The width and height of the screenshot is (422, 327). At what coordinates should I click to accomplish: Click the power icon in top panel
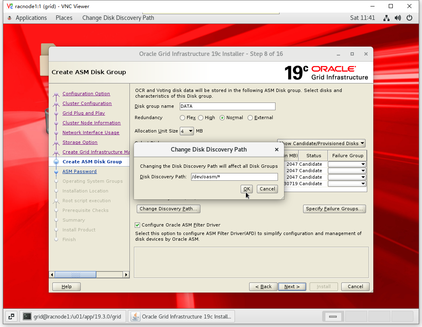(409, 18)
